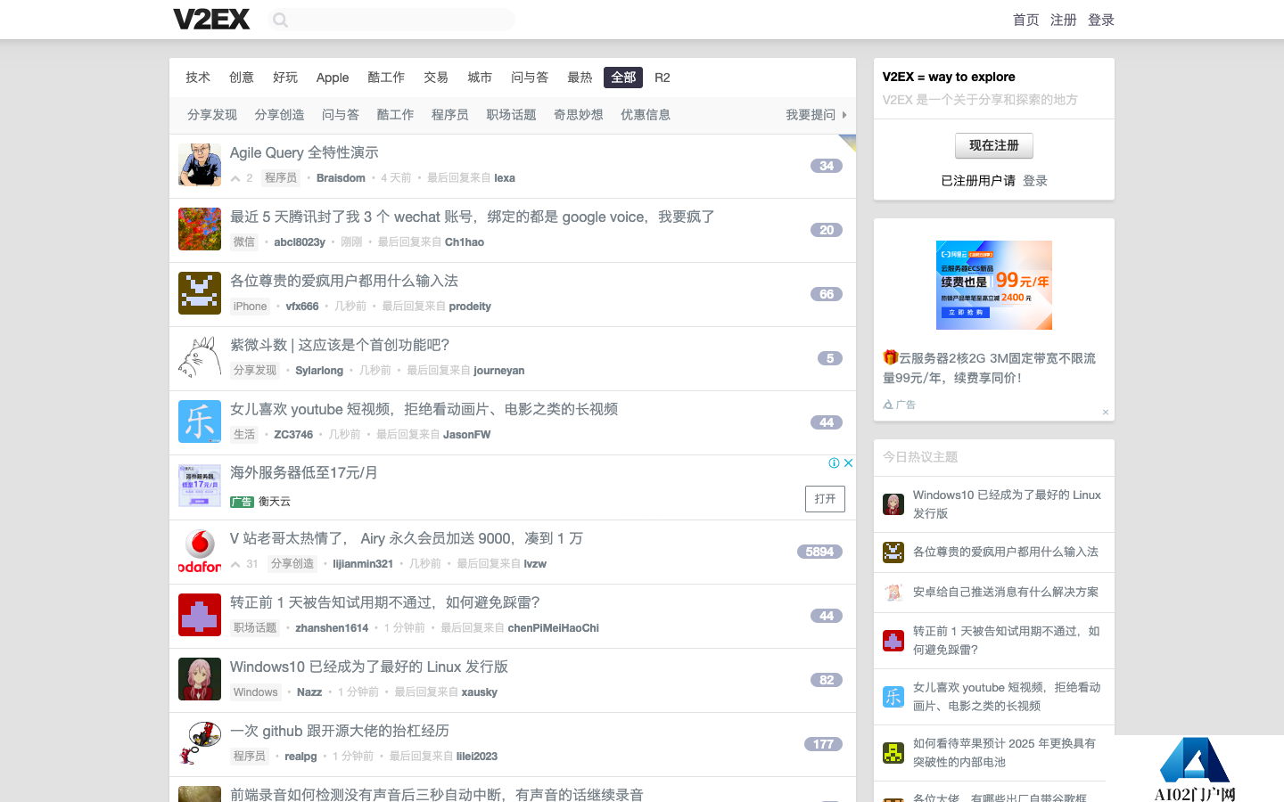The height and width of the screenshot is (802, 1284).
Task: Open Nazz's anime avatar in topic list
Action: [200, 679]
